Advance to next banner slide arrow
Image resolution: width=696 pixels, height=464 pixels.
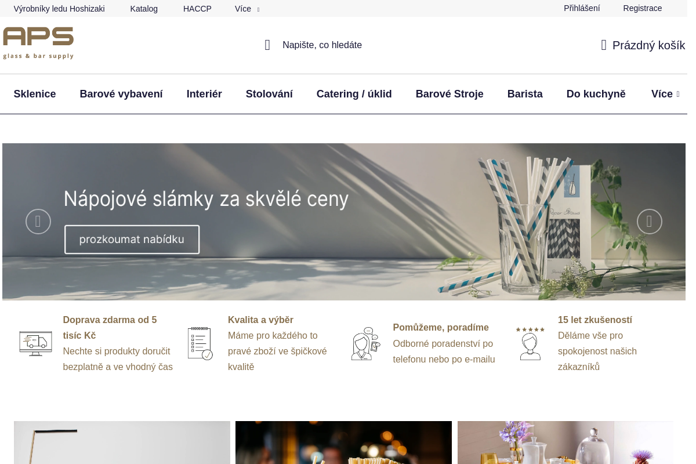tap(650, 222)
